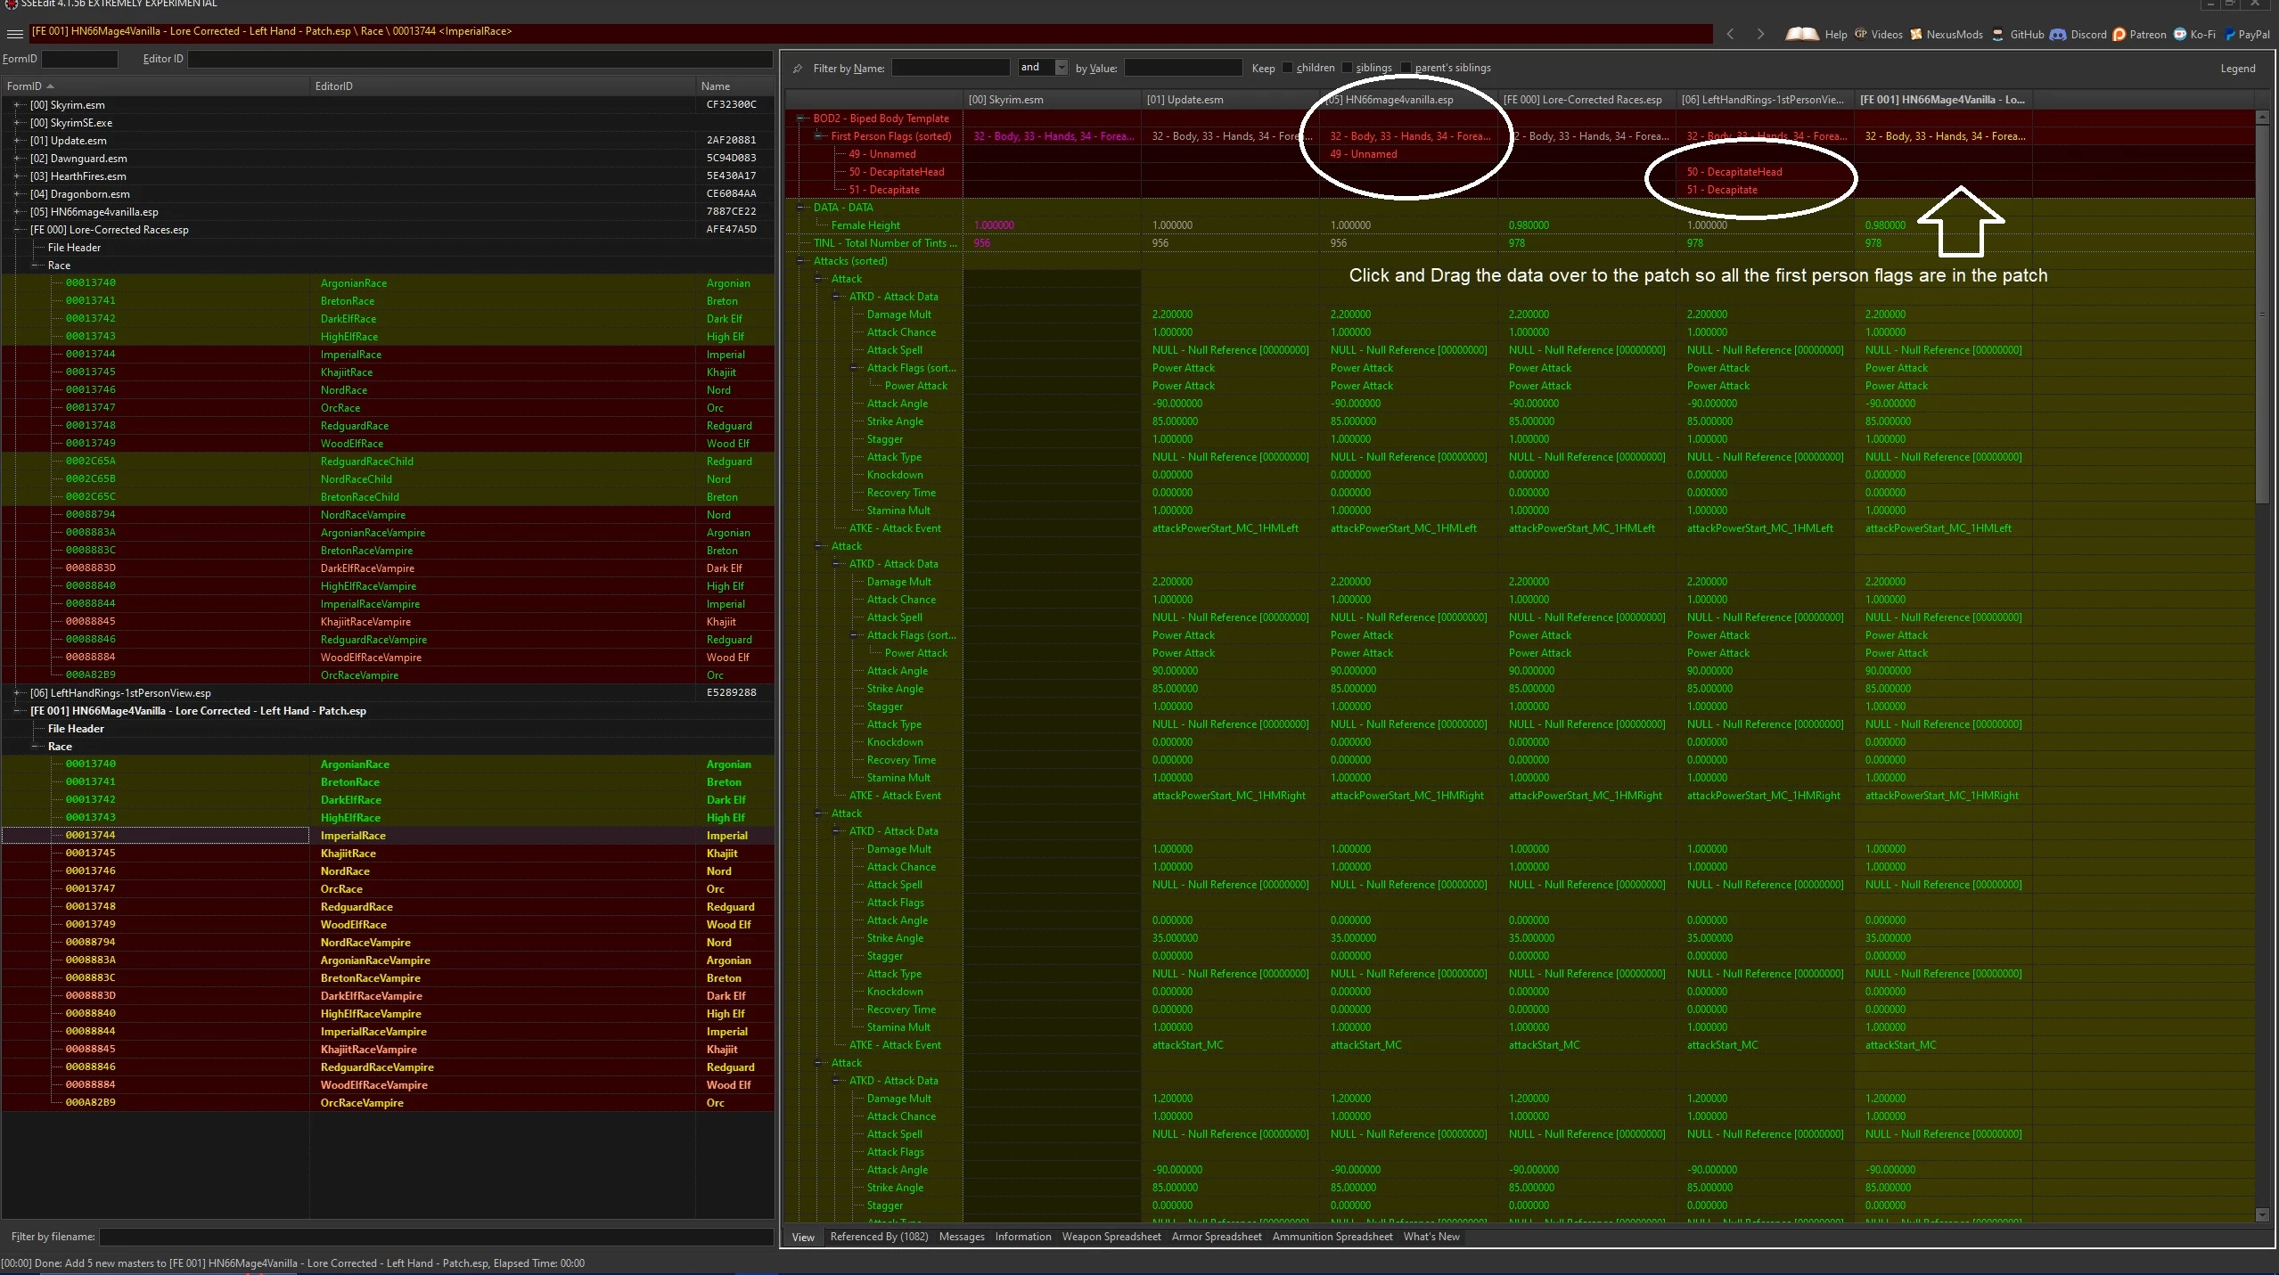This screenshot has height=1275, width=2279.
Task: Check the parent's siblings checkbox
Action: (1406, 68)
